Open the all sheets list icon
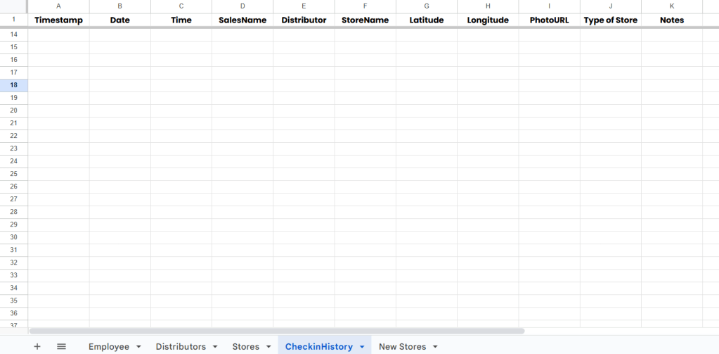Image resolution: width=719 pixels, height=354 pixels. (61, 346)
